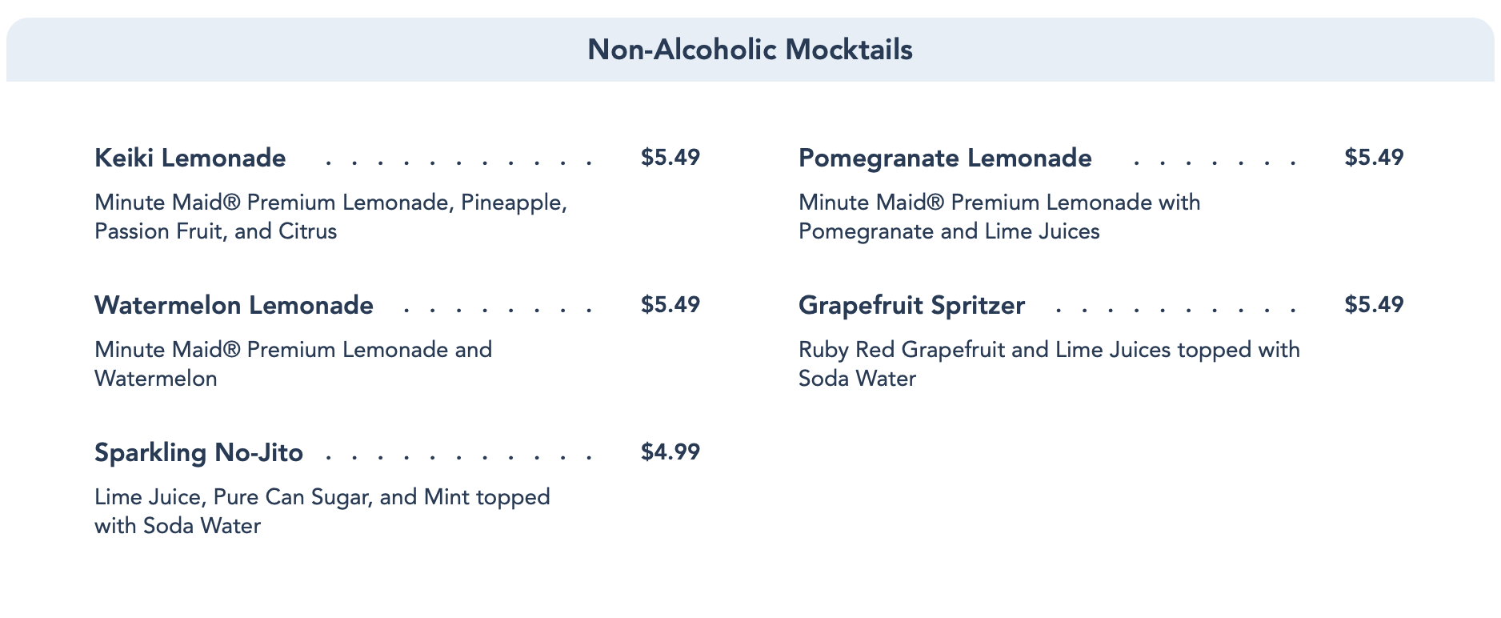Click the Keiki Lemonade ingredients description
The image size is (1501, 618).
330,216
